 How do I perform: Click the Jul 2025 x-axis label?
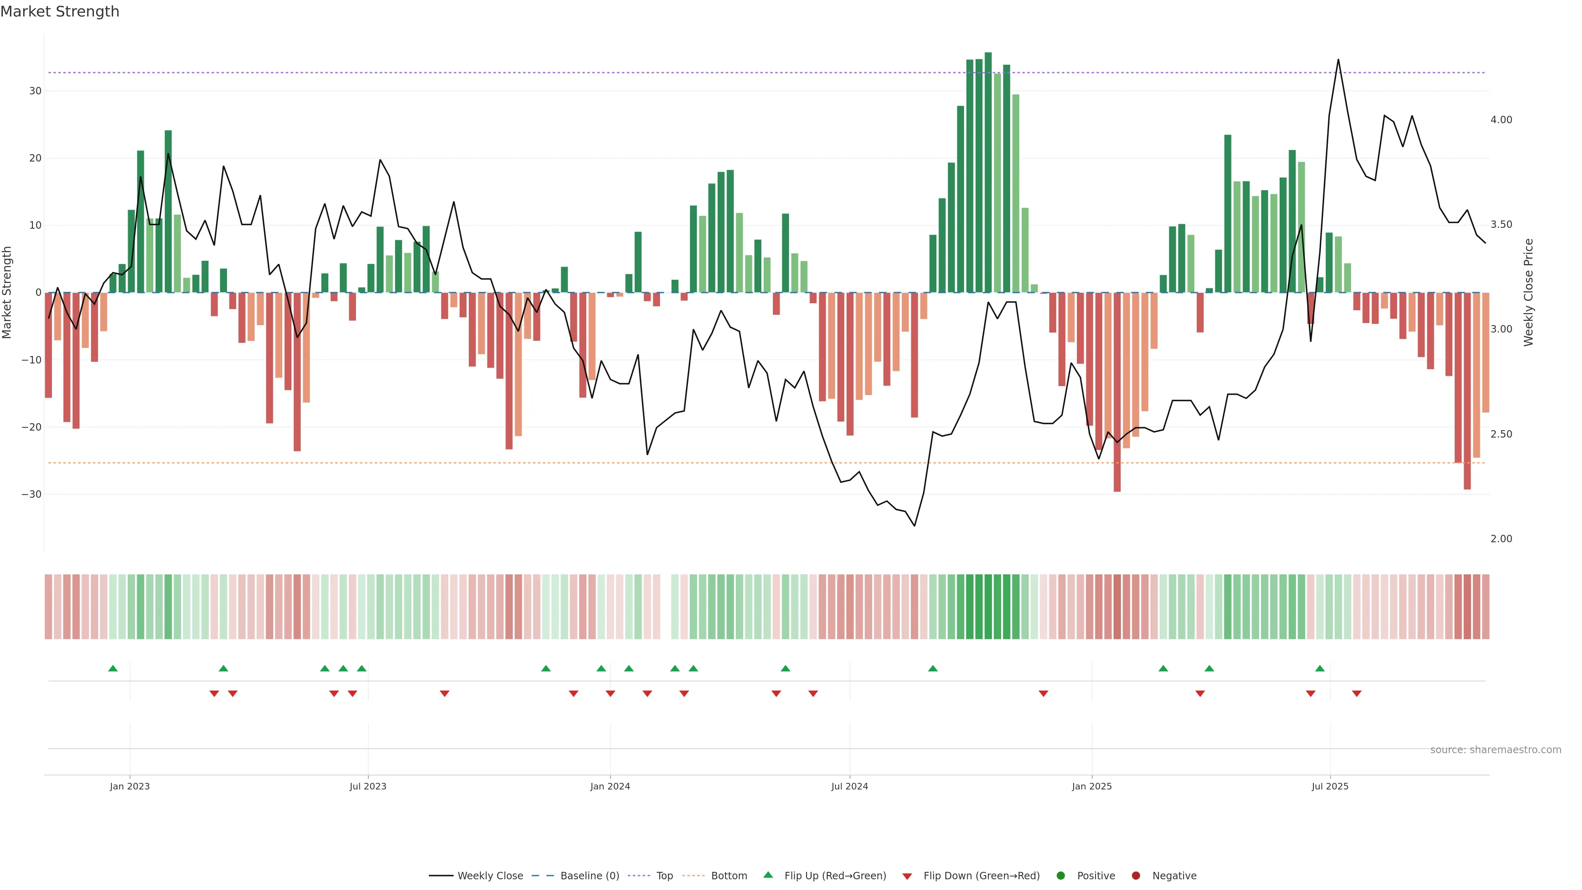(x=1330, y=786)
